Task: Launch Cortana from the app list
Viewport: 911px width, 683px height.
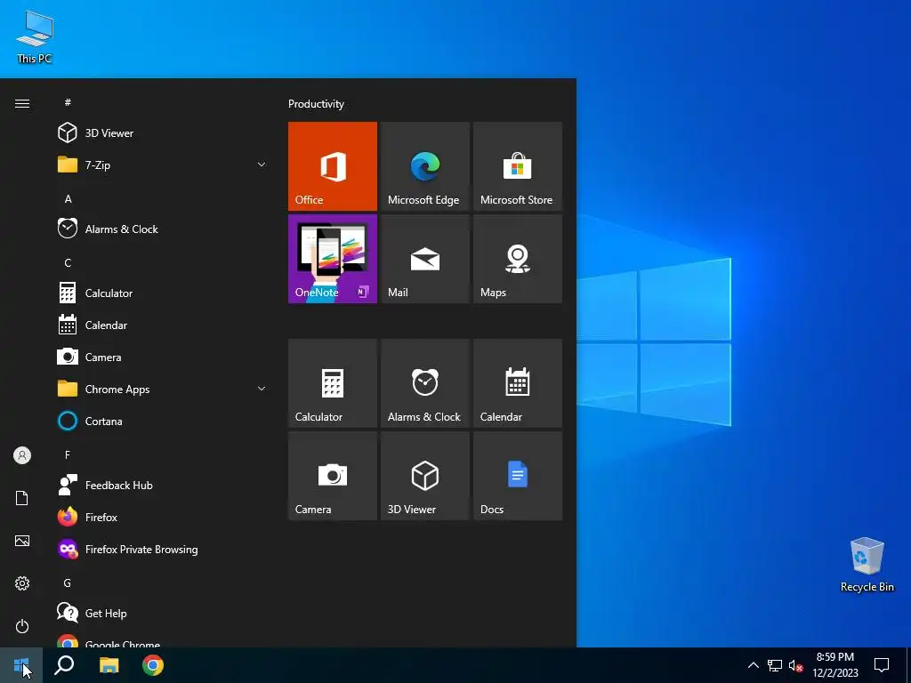Action: coord(163,421)
